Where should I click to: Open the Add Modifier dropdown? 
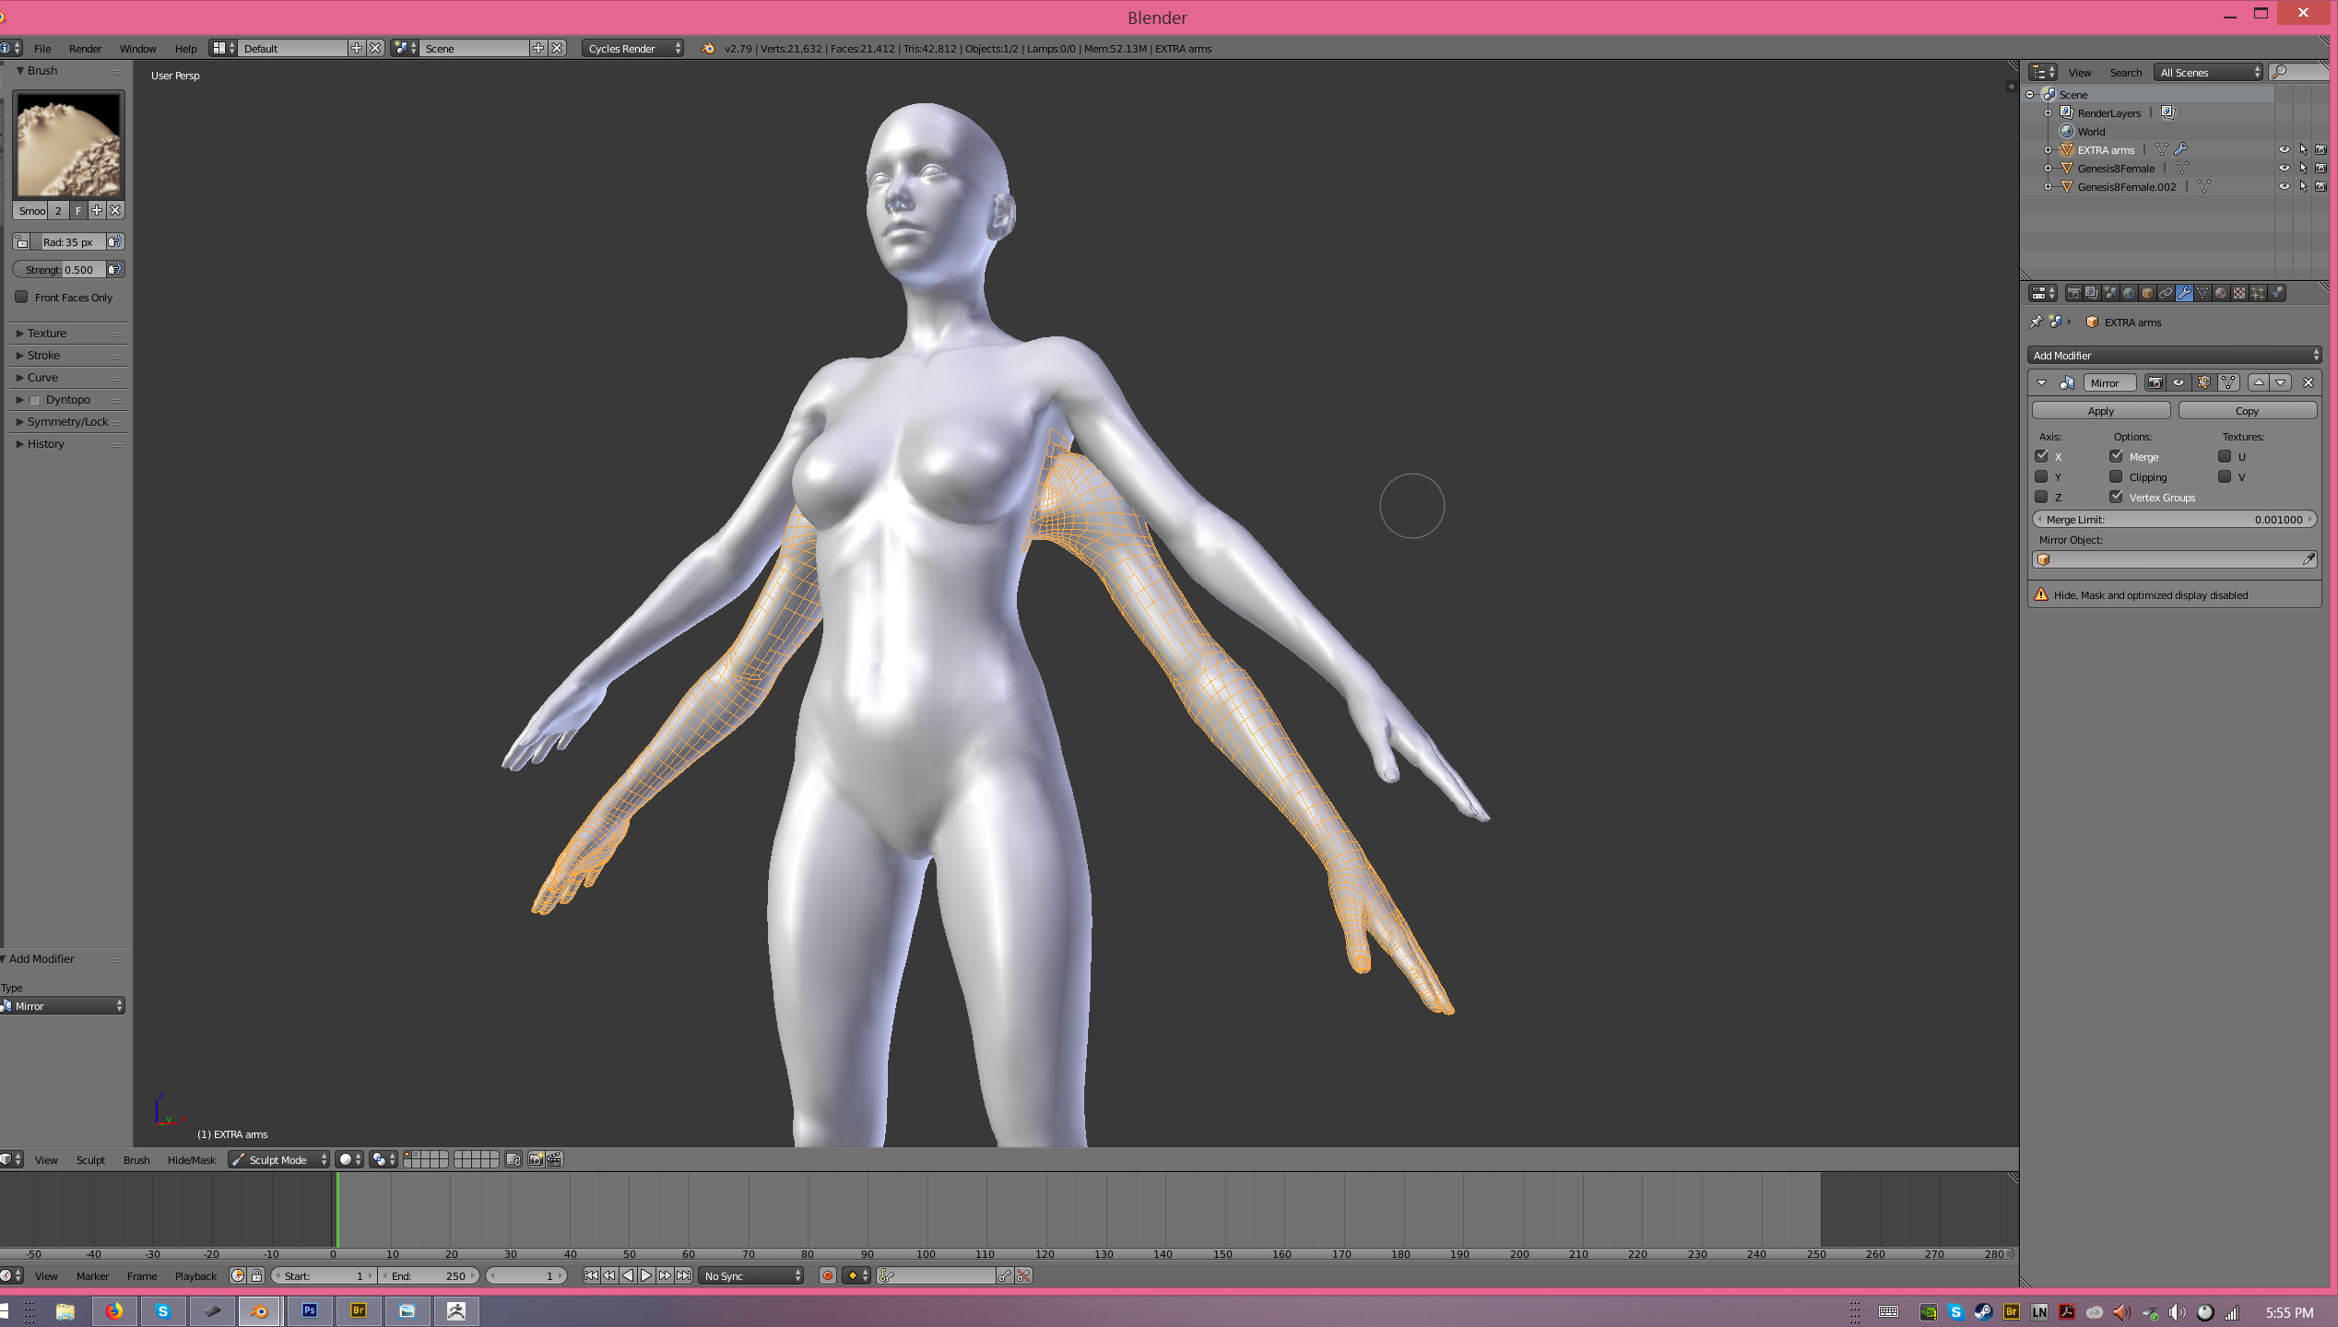point(2174,356)
